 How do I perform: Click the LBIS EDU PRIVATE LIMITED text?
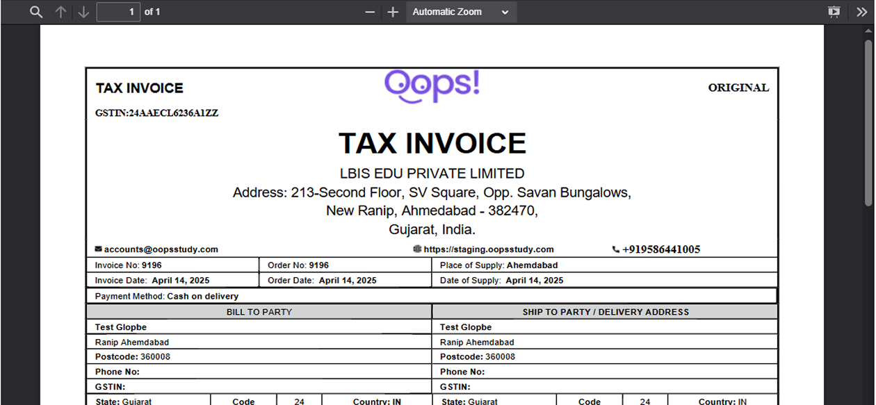[x=432, y=174]
